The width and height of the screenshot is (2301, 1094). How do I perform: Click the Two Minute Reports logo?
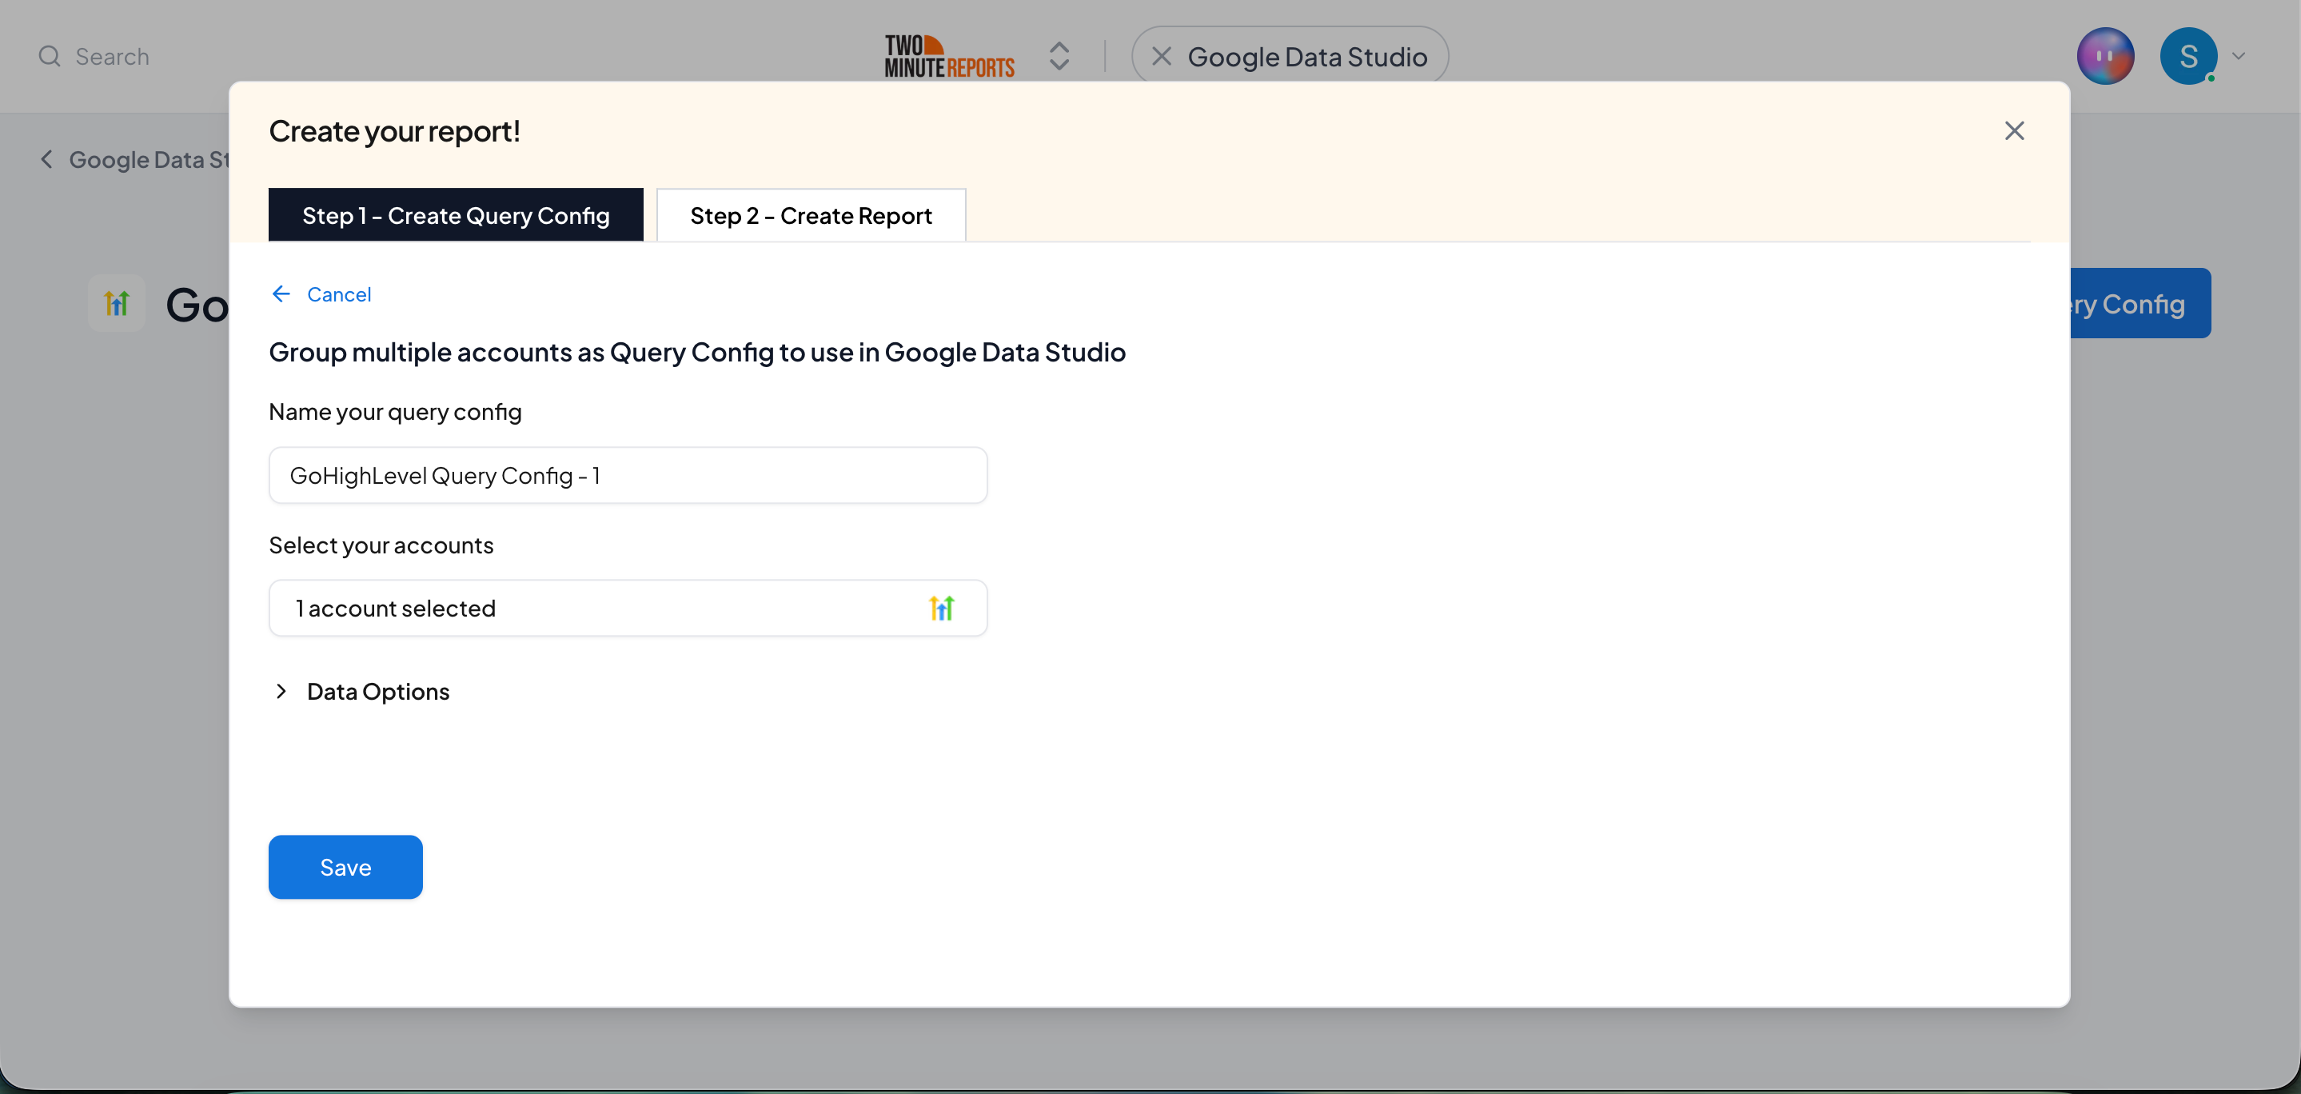(x=949, y=56)
